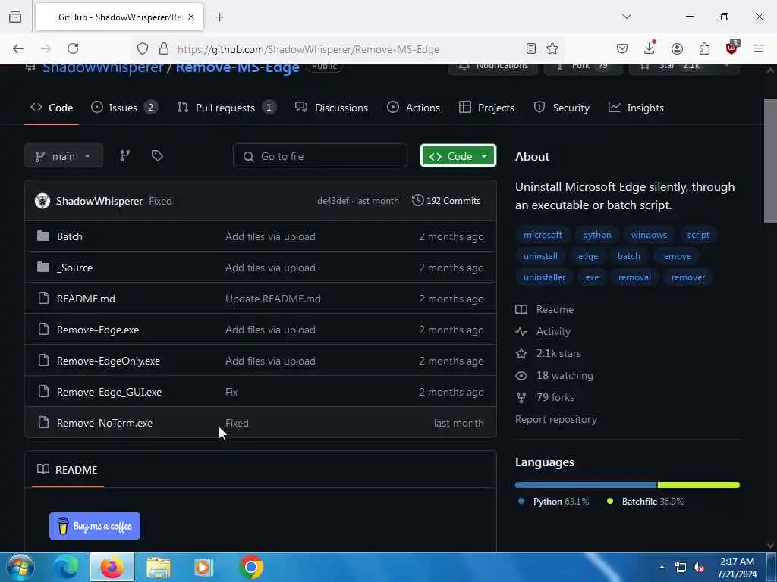Open the Windows Start button
This screenshot has height=582, width=777.
point(20,567)
